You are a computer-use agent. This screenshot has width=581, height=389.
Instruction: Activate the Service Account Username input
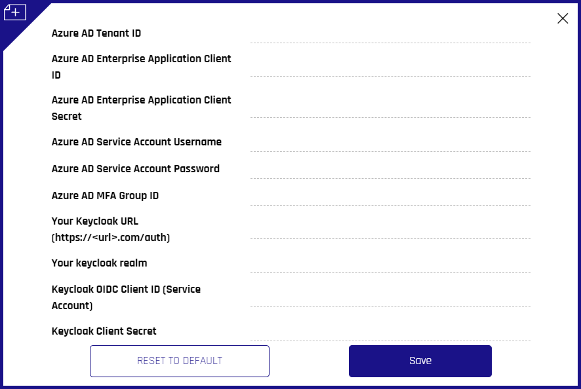(390, 144)
